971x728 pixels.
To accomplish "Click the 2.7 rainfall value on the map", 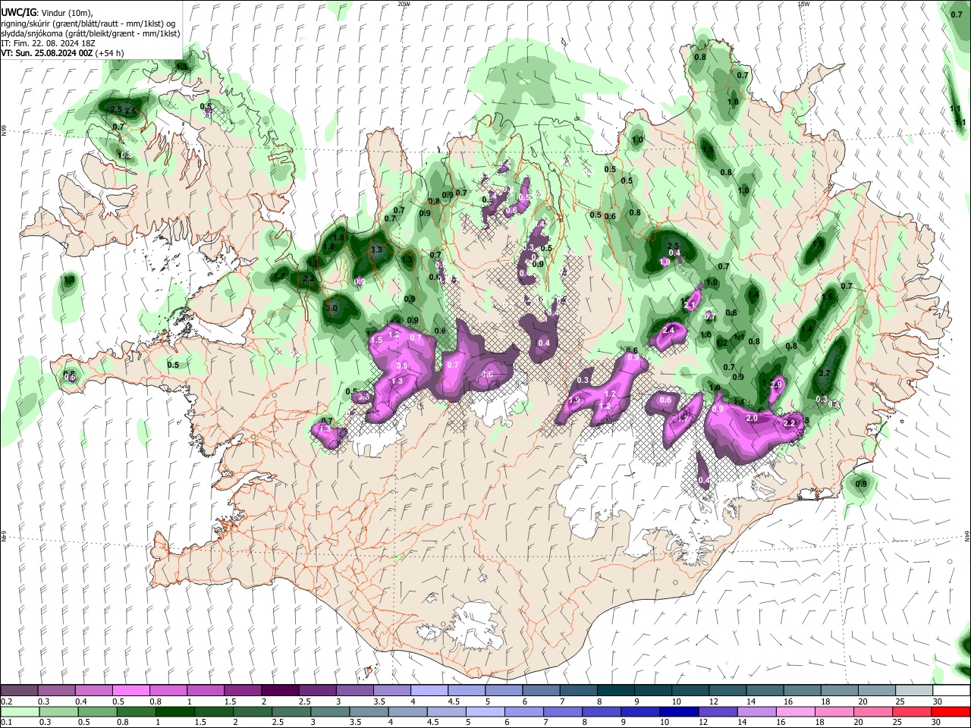I will pyautogui.click(x=825, y=373).
